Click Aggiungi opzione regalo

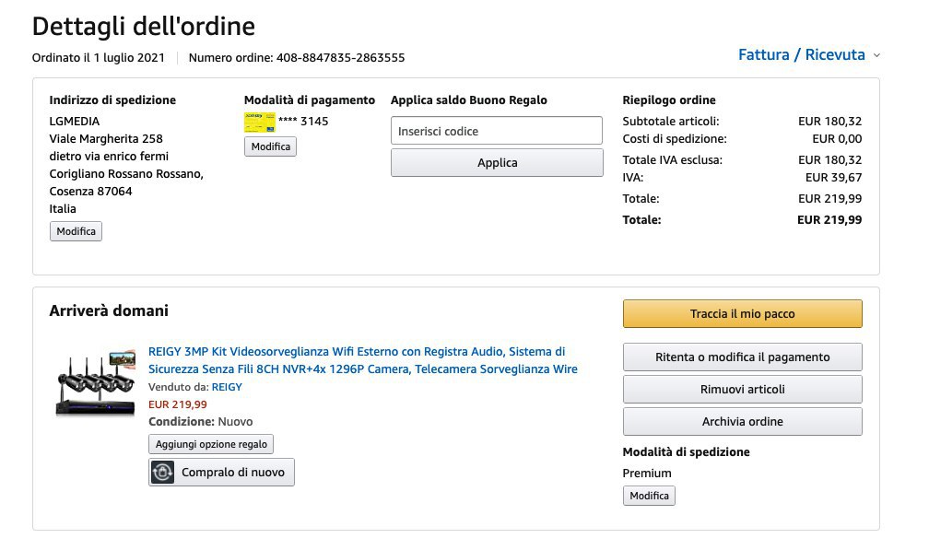211,444
